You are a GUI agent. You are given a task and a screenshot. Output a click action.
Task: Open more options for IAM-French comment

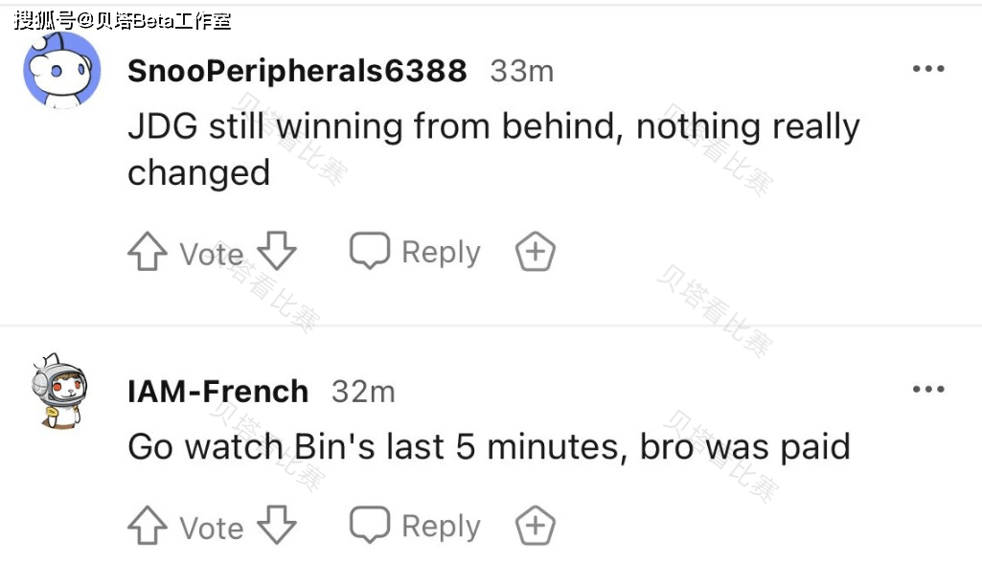click(x=927, y=390)
